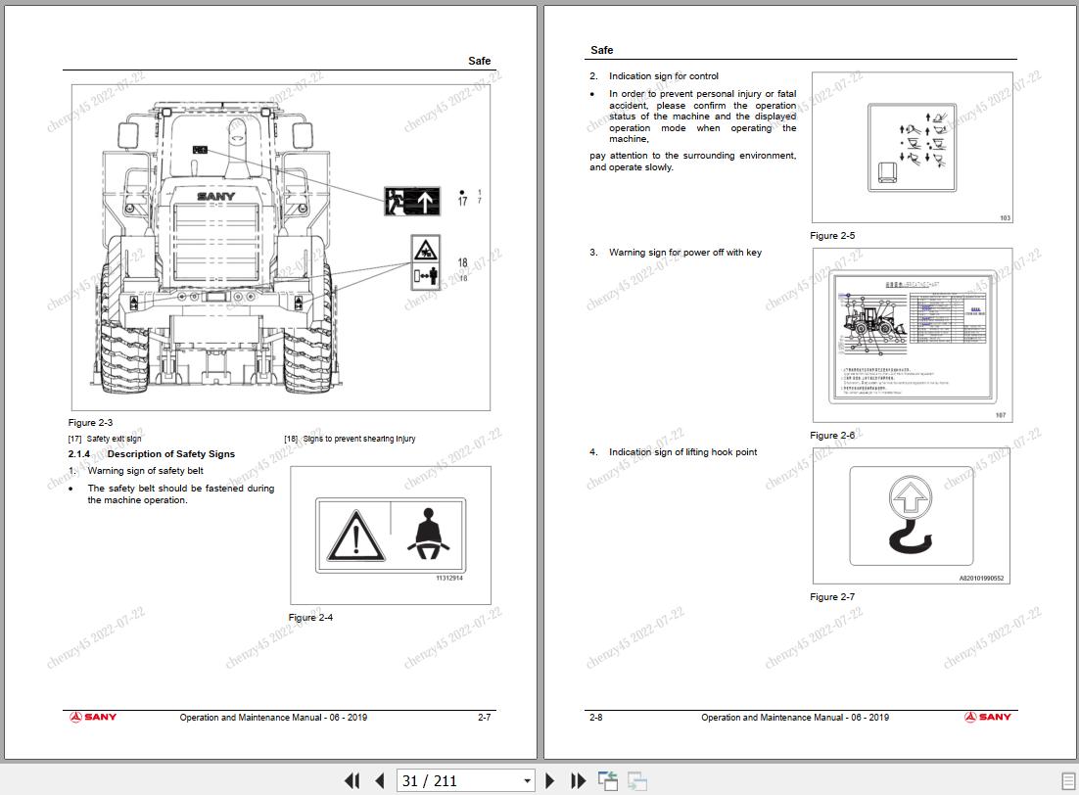Click the 'Figure 2-4' caption
Screen dimensions: 1079x795
click(x=310, y=618)
